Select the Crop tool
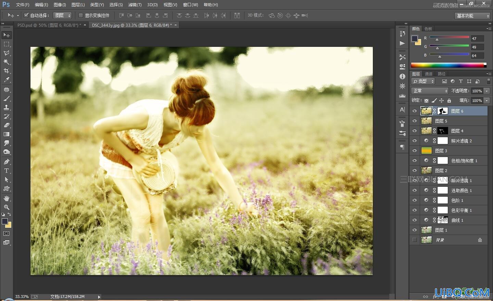The height and width of the screenshot is (301, 493). tap(7, 71)
